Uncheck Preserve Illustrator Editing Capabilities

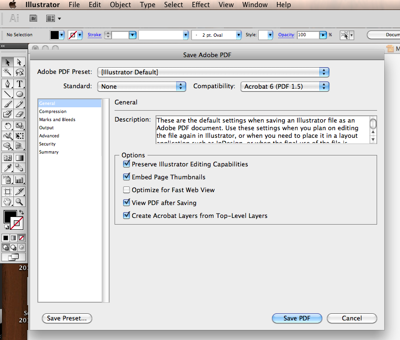coord(126,164)
